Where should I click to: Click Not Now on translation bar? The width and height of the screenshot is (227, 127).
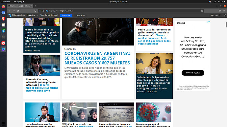pos(81,15)
